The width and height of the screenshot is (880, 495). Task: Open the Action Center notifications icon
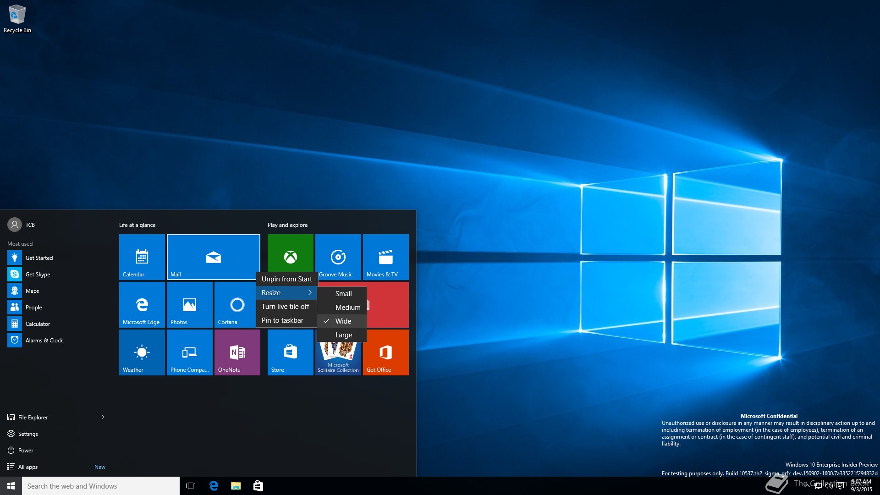point(840,486)
